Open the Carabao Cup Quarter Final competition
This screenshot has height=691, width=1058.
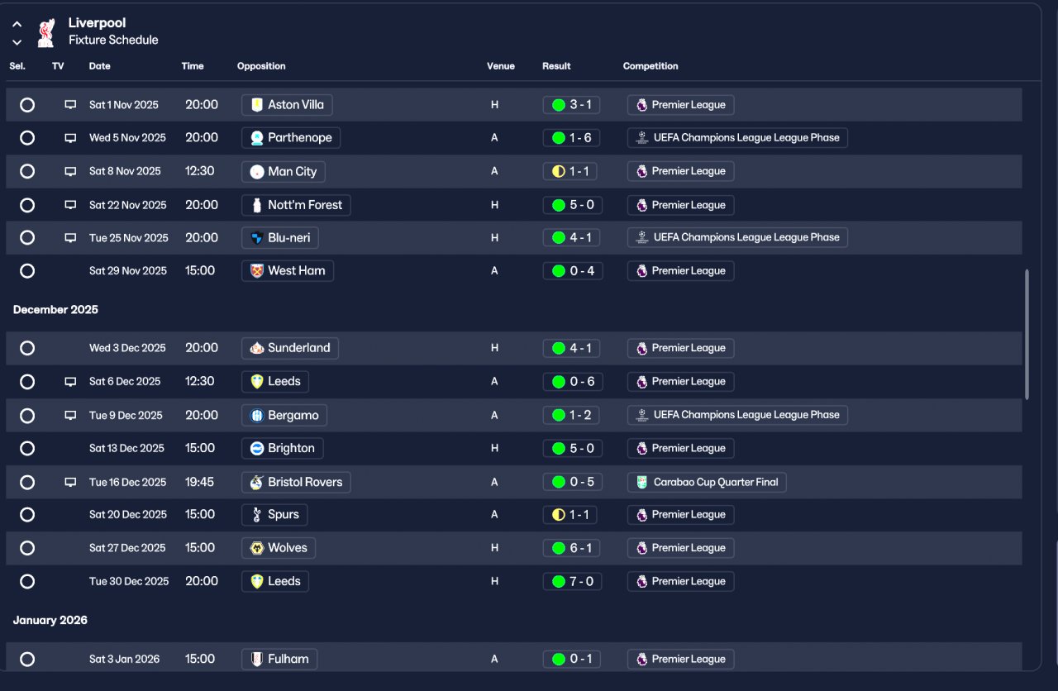pos(707,482)
